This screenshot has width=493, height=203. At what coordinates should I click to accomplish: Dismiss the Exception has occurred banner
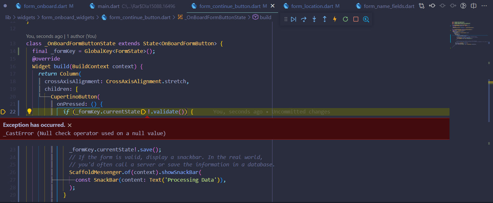(70, 125)
